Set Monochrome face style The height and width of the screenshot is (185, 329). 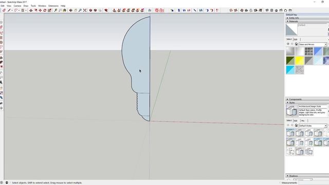click(x=260, y=10)
